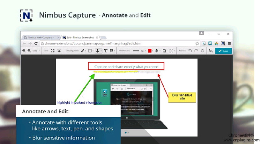Undo the last action
This screenshot has height=144, width=261.
point(190,51)
